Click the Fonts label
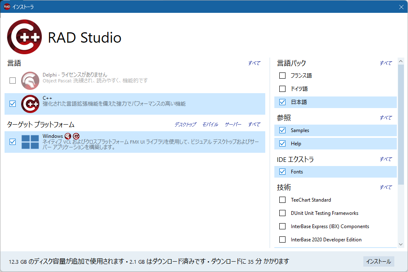The height and width of the screenshot is (272, 408). [x=297, y=171]
